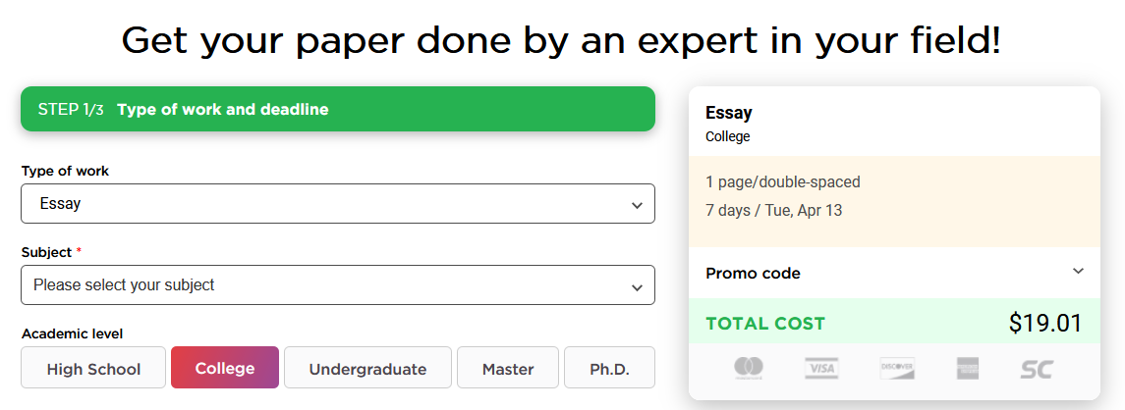Click the Promo code chevron arrow
The height and width of the screenshot is (410, 1125).
[x=1078, y=272]
